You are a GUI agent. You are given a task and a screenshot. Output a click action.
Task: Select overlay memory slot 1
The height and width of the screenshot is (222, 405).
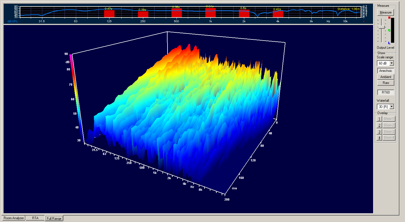(x=379, y=119)
